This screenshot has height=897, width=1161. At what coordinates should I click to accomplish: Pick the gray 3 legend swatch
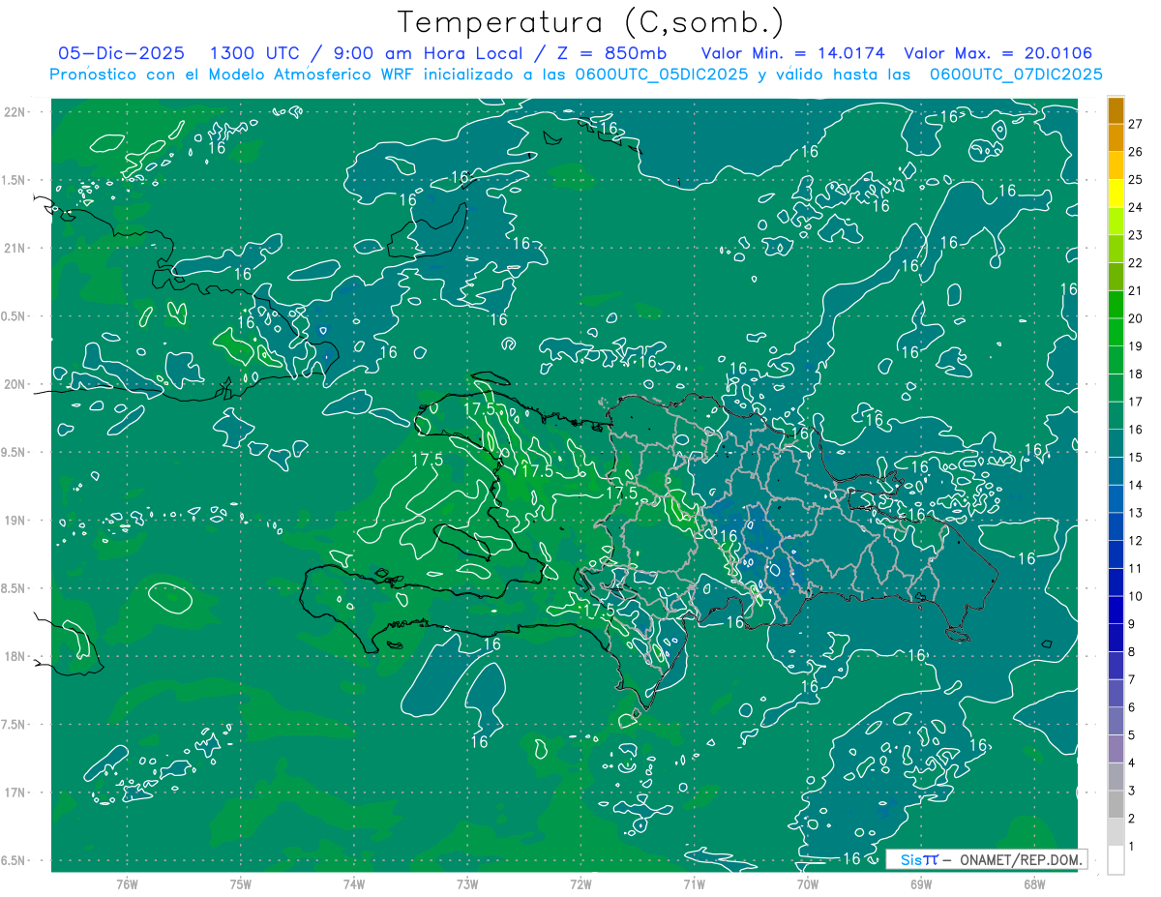point(1116,777)
